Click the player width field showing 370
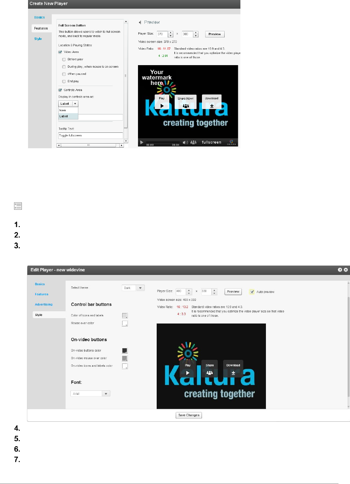Screen dimensions: 350x484 162,34
